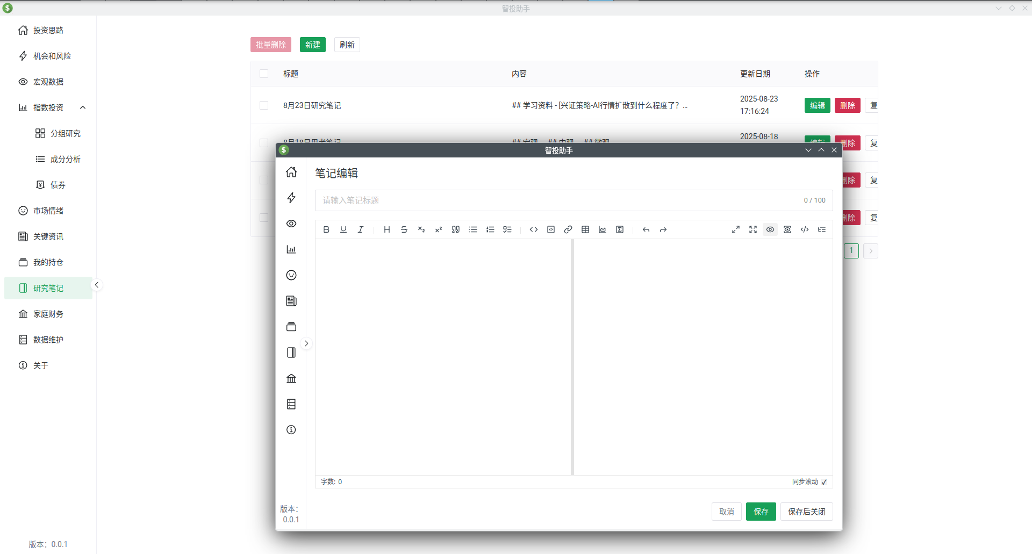Open heading level dropdown in editor toolbar

click(387, 229)
